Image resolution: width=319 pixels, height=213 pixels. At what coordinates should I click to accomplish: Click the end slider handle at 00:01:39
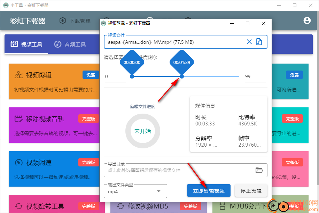(182, 76)
